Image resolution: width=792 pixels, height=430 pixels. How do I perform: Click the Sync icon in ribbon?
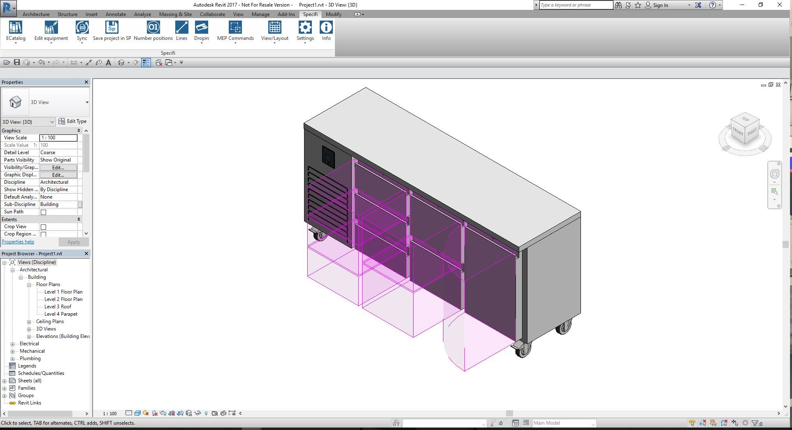(82, 28)
